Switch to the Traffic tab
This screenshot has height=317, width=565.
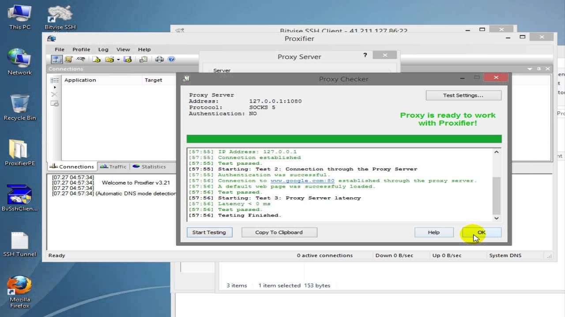(x=113, y=166)
